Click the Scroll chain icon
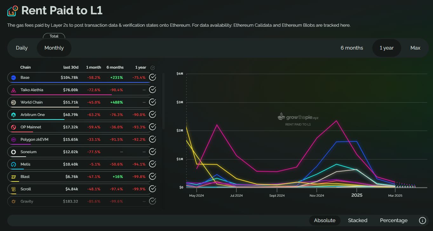The width and height of the screenshot is (433, 231). [x=13, y=189]
